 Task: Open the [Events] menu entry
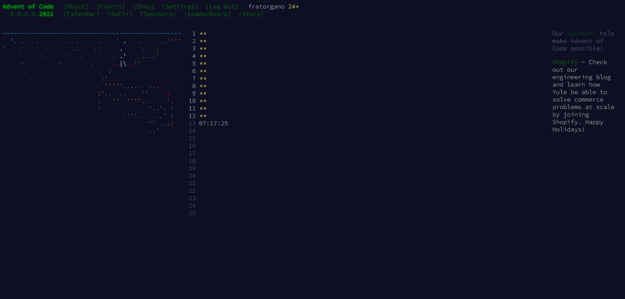[x=111, y=7]
